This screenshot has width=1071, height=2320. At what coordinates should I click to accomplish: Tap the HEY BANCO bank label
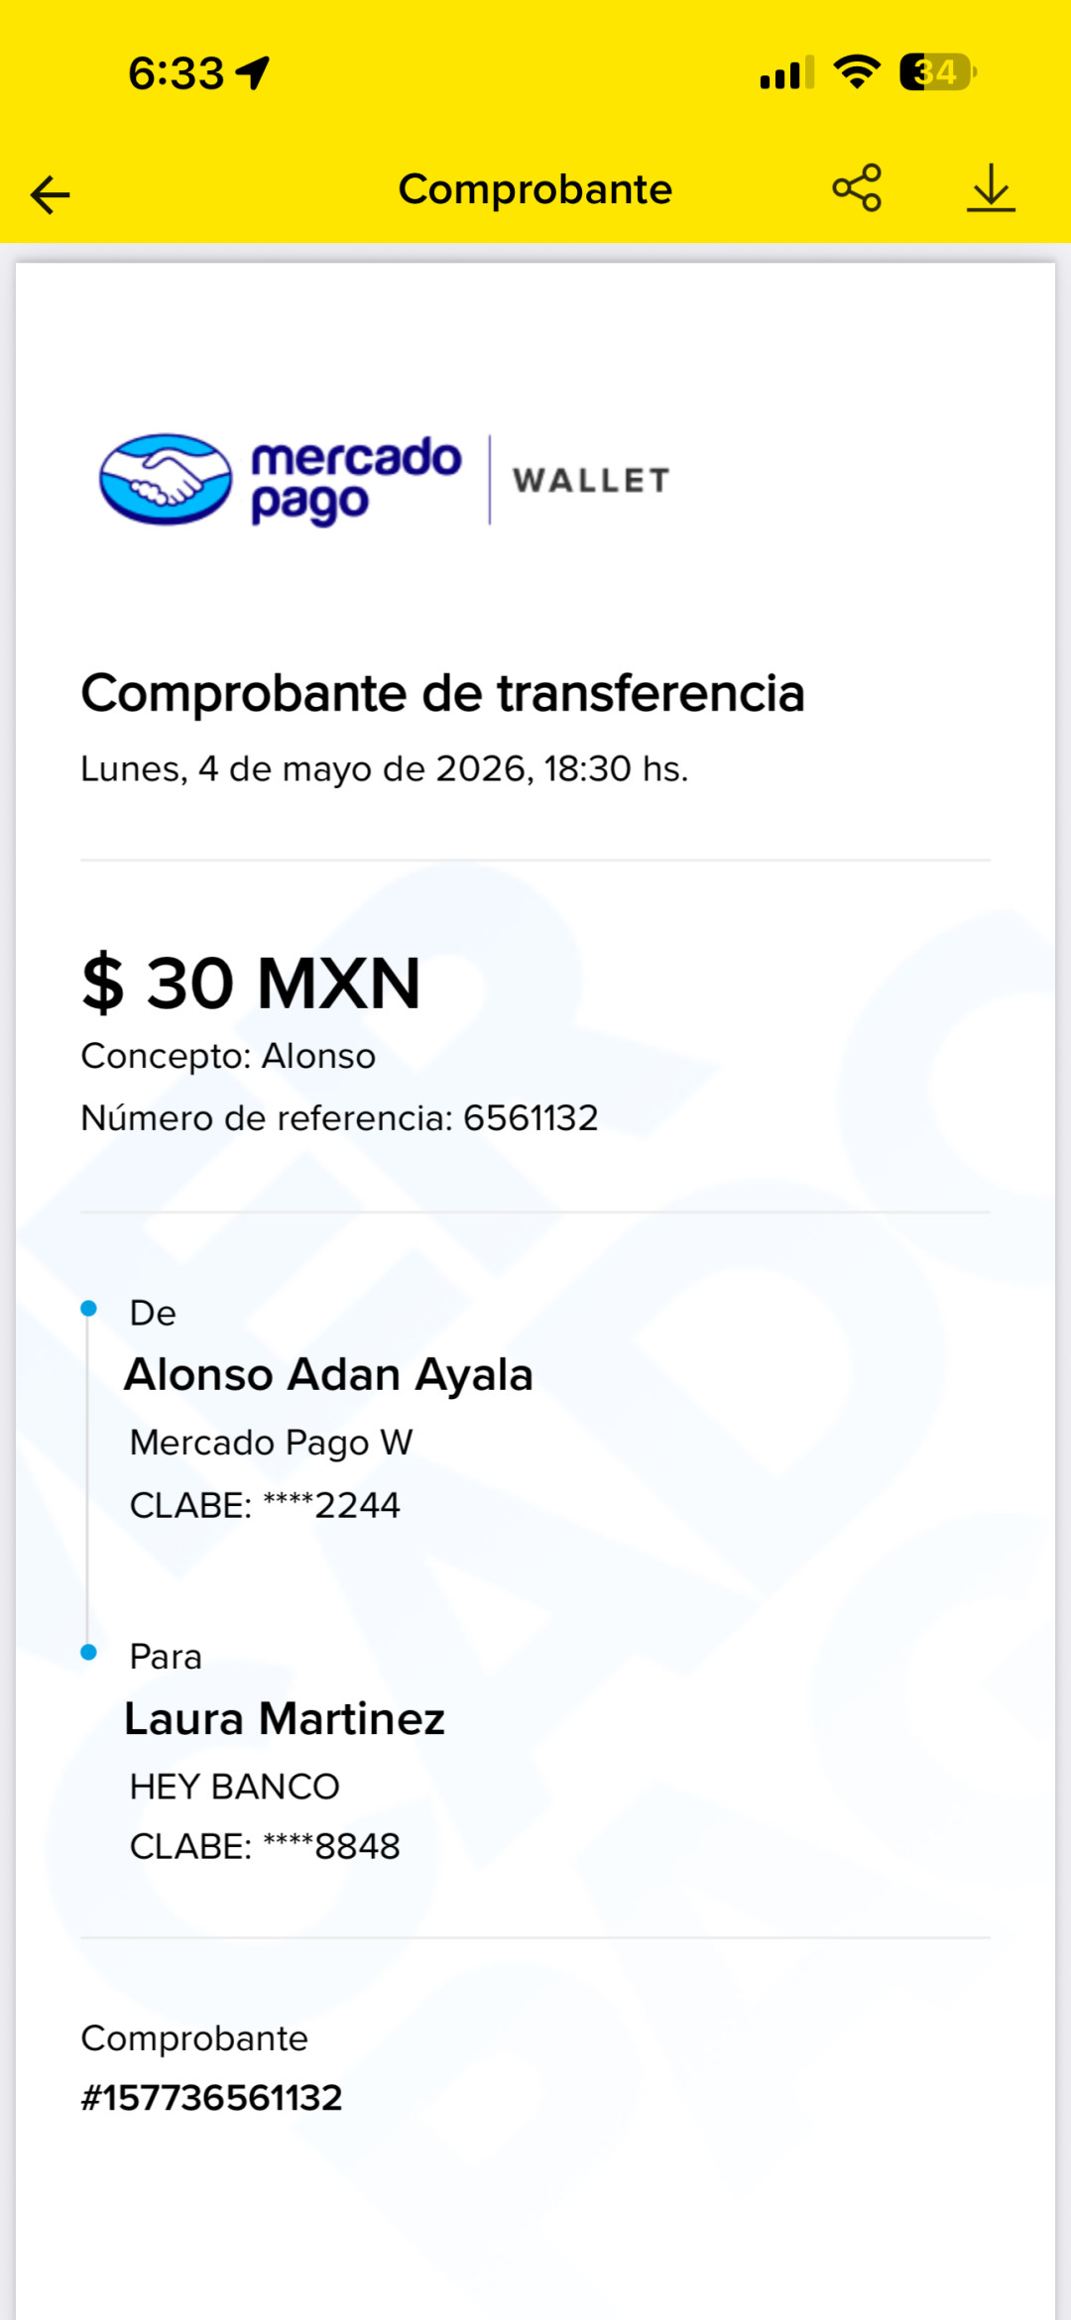click(x=235, y=1787)
